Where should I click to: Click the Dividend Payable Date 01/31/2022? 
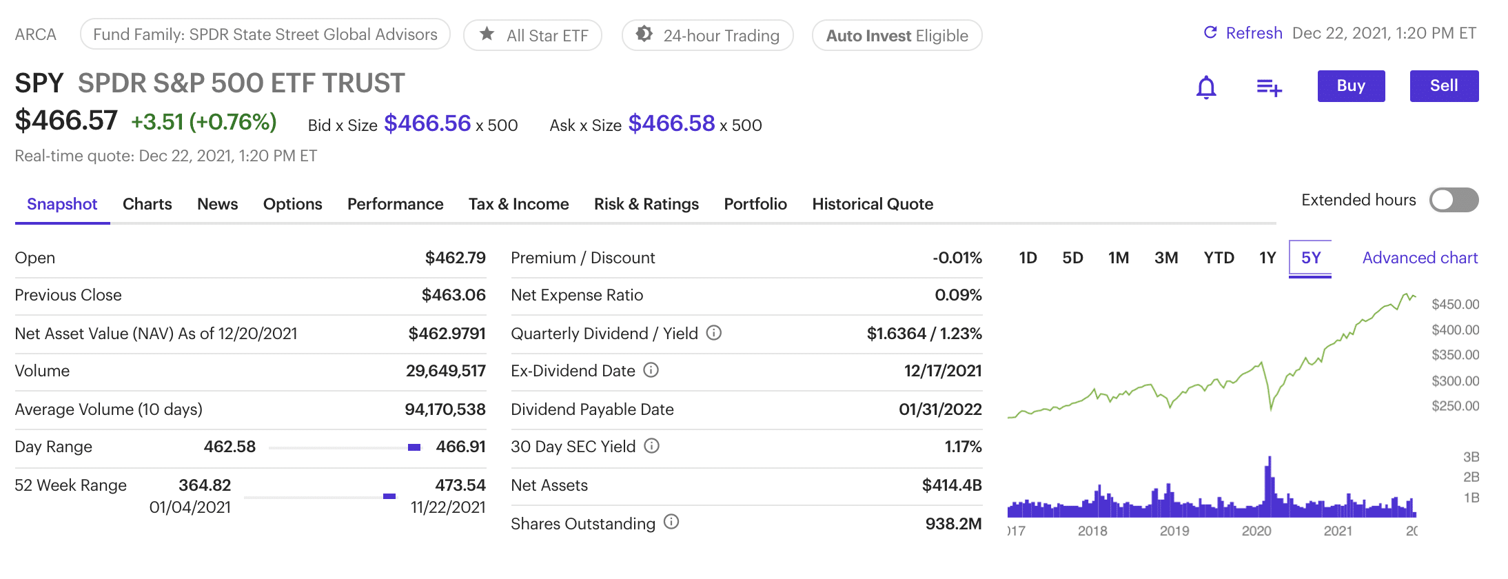[x=940, y=409]
